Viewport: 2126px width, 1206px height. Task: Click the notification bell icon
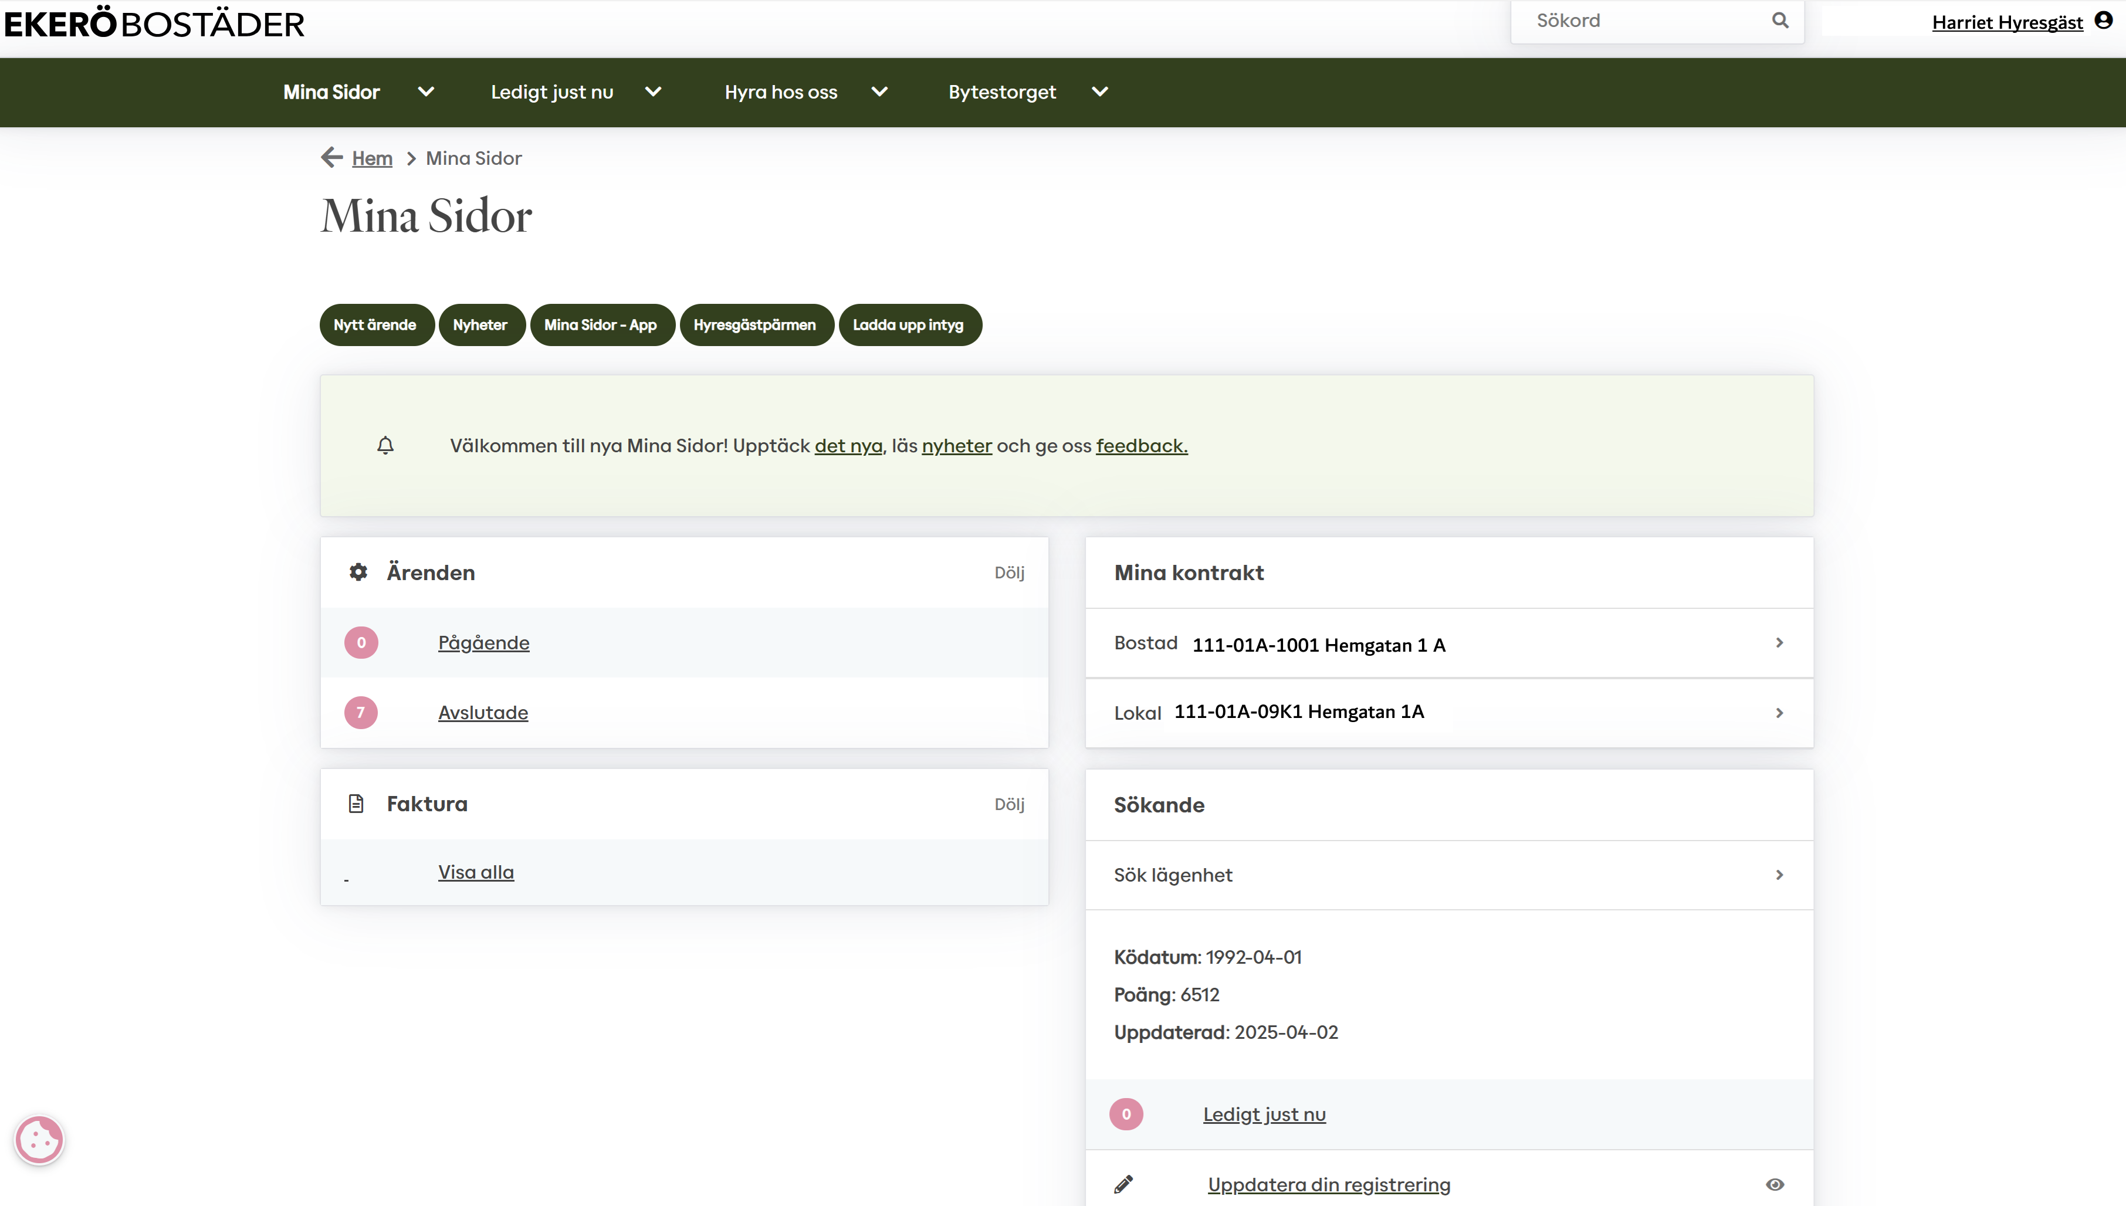385,446
